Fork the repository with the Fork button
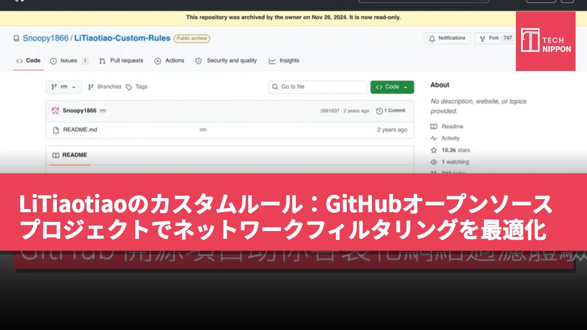The height and width of the screenshot is (330, 587). click(x=495, y=38)
